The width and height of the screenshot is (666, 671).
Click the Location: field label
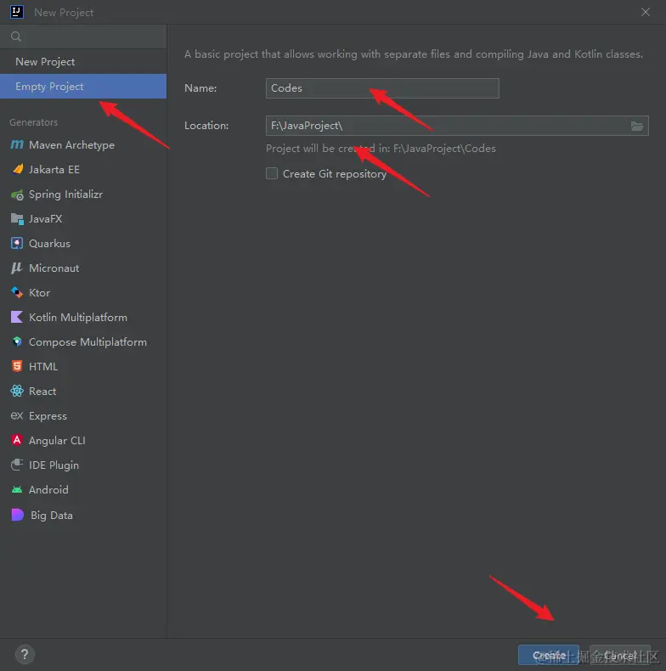pos(206,126)
